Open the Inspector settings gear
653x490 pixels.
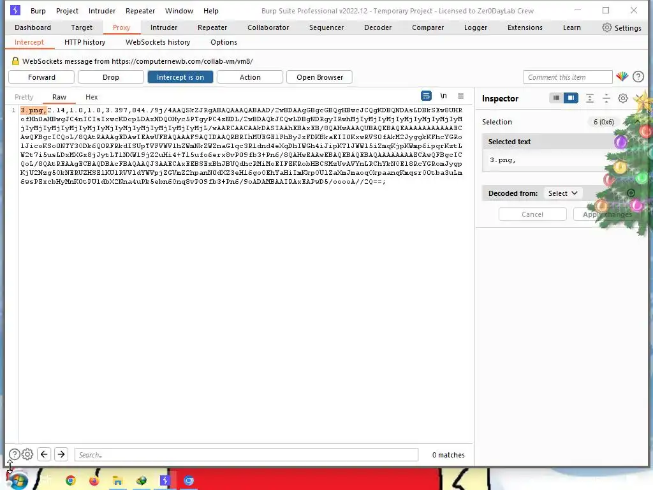(x=622, y=98)
